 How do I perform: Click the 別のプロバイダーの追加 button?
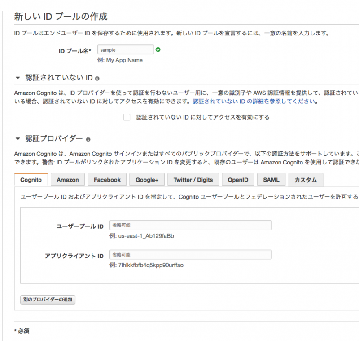click(47, 299)
